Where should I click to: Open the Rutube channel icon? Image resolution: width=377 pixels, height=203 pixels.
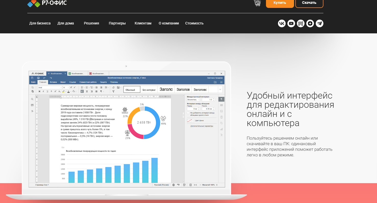(301, 23)
